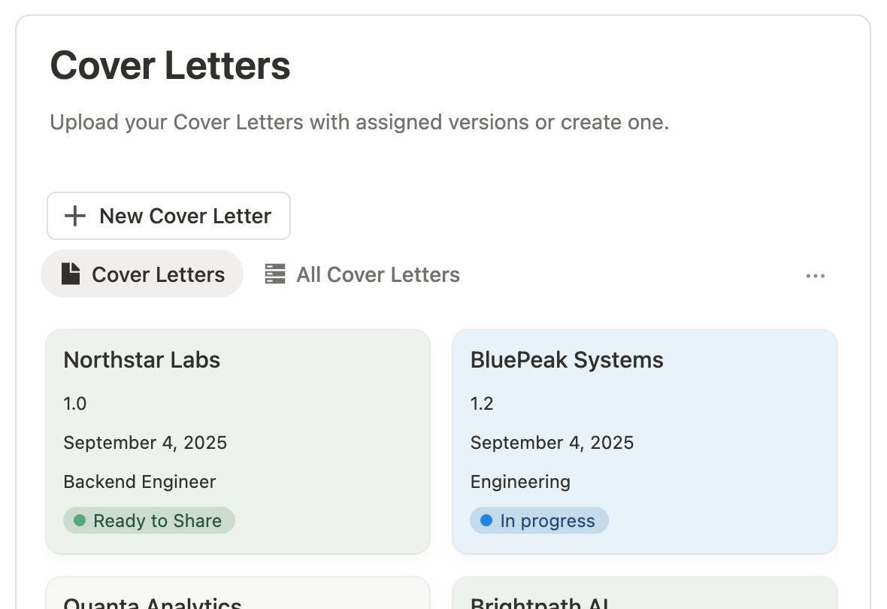Viewport: 887px width, 609px height.
Task: Click the blue dot on In progress
Action: [486, 520]
